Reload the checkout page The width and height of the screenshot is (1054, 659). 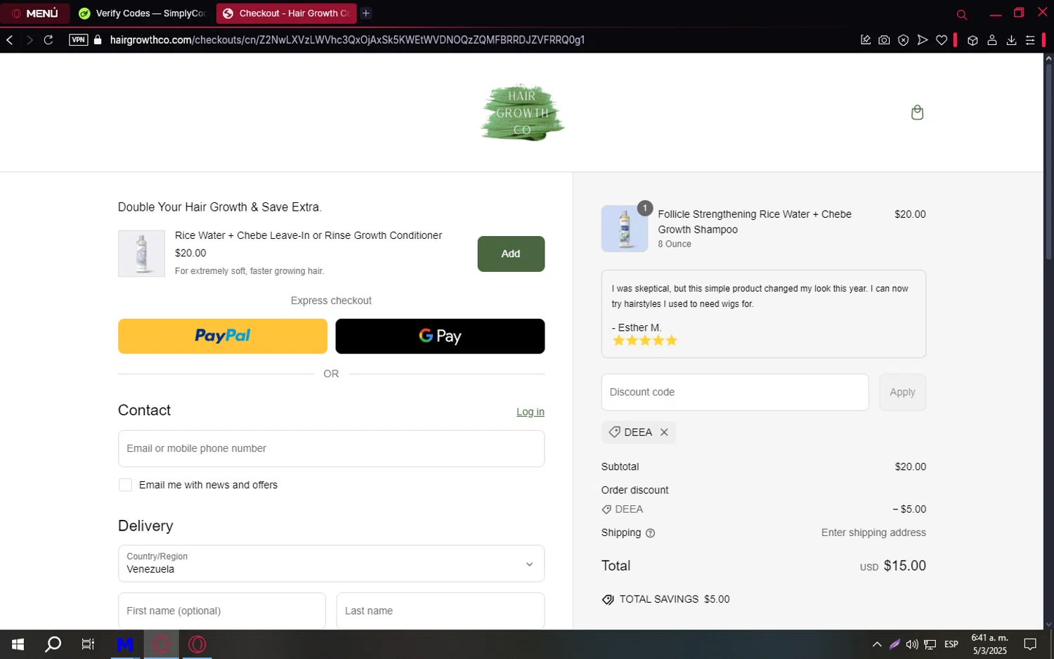48,40
